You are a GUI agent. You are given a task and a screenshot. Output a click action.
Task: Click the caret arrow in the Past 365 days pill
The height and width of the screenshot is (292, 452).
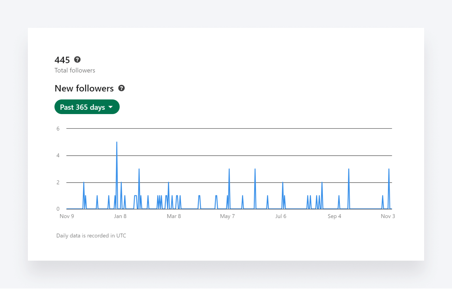click(x=111, y=107)
